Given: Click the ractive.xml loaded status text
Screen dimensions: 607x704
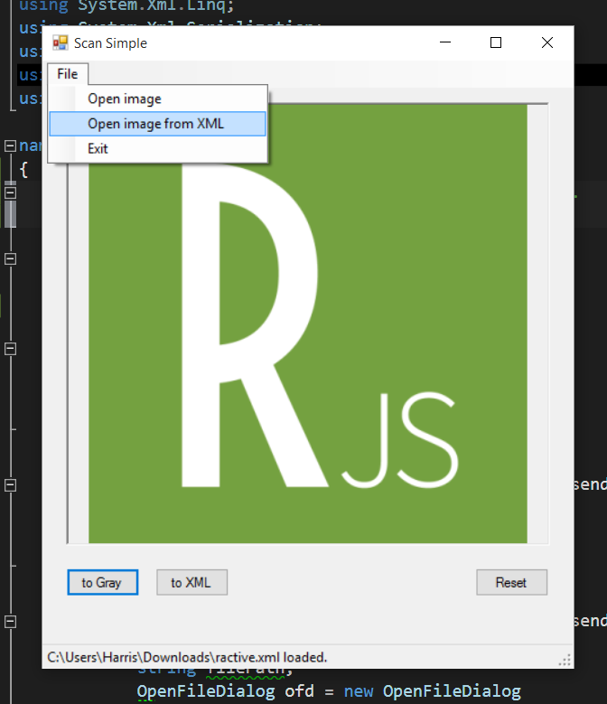Looking at the screenshot, I should [x=187, y=657].
